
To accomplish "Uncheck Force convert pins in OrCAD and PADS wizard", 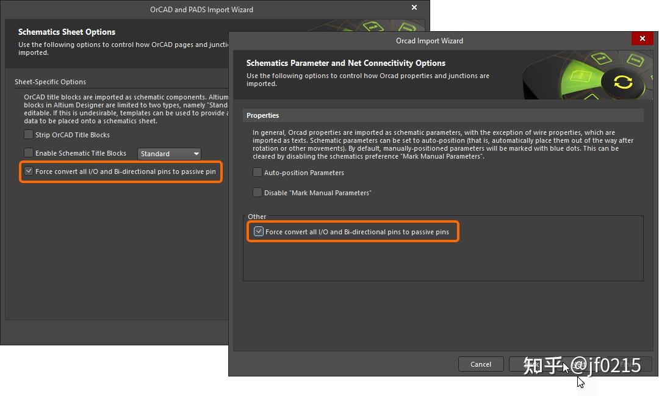I will [x=29, y=171].
